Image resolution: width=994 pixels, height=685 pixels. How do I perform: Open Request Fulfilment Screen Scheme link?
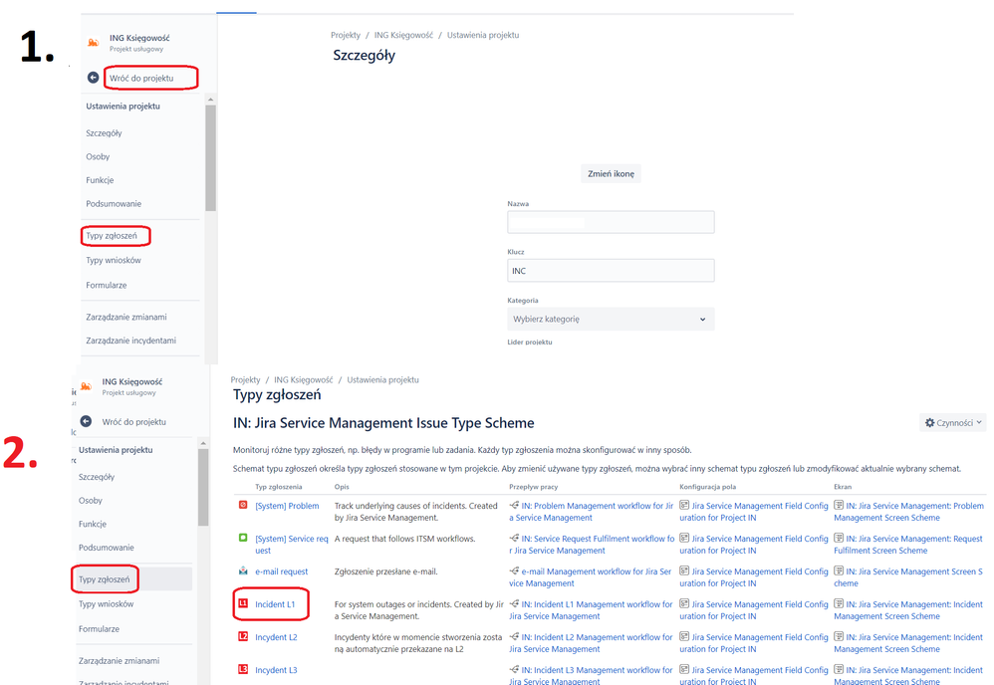pos(908,545)
